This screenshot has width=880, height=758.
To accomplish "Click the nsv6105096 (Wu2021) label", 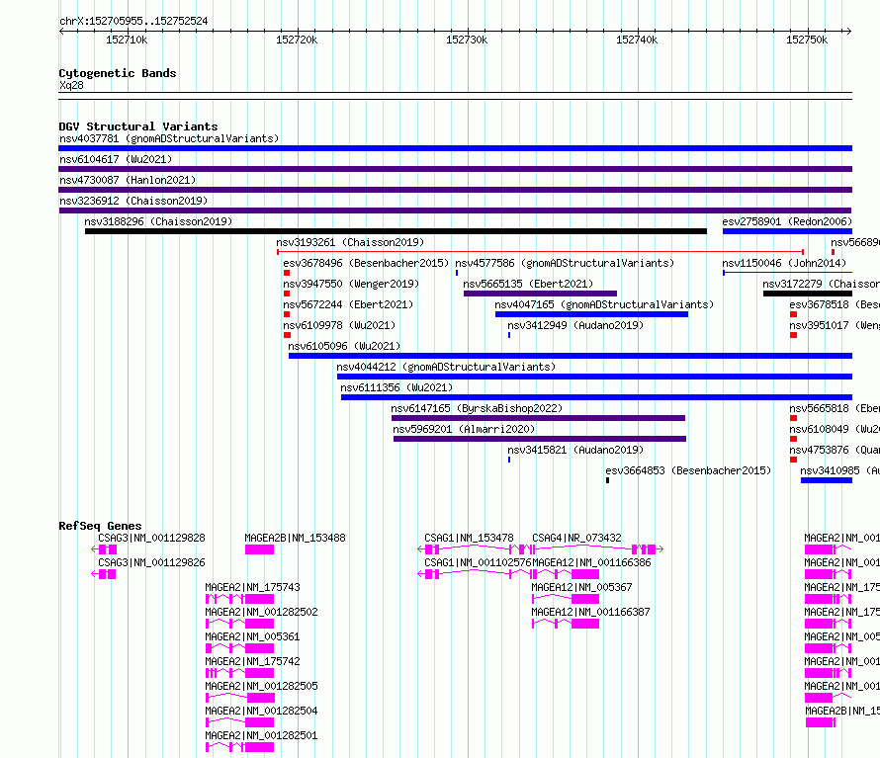I will [344, 346].
